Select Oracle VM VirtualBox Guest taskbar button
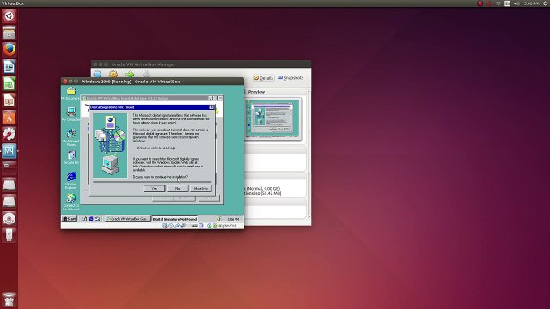Image resolution: width=550 pixels, height=309 pixels. tap(128, 219)
